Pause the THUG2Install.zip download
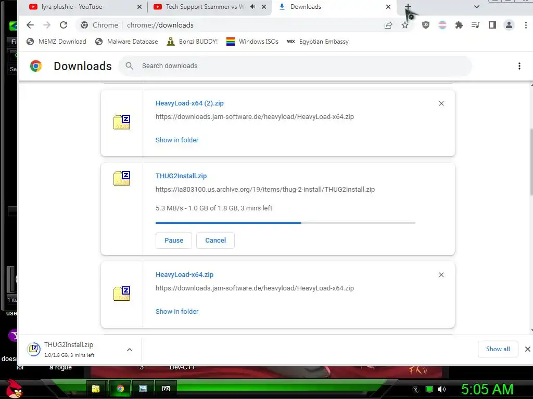The height and width of the screenshot is (399, 533). tap(174, 240)
